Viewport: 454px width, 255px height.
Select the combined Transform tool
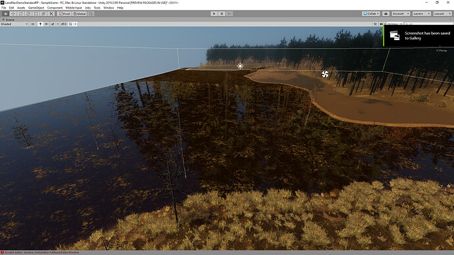coord(43,14)
